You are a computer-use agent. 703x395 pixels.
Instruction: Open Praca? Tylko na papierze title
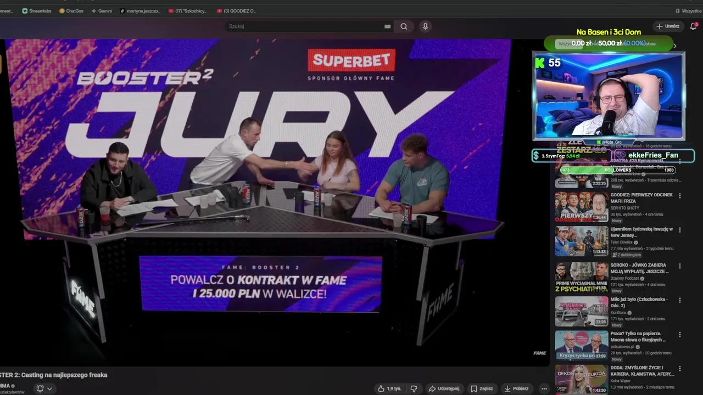click(x=638, y=336)
